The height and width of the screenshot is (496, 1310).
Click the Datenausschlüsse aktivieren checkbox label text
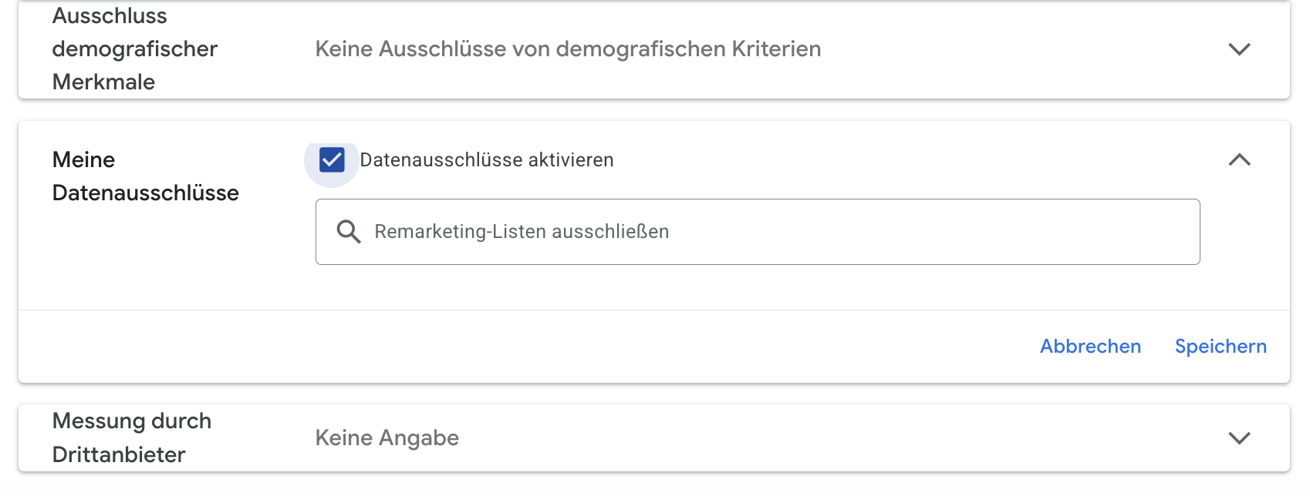point(486,160)
